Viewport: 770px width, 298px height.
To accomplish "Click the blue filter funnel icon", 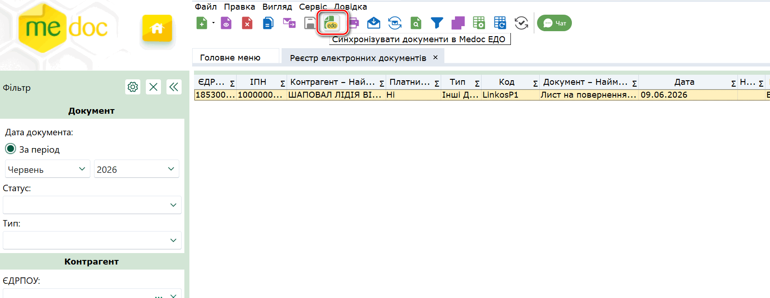I will 437,23.
